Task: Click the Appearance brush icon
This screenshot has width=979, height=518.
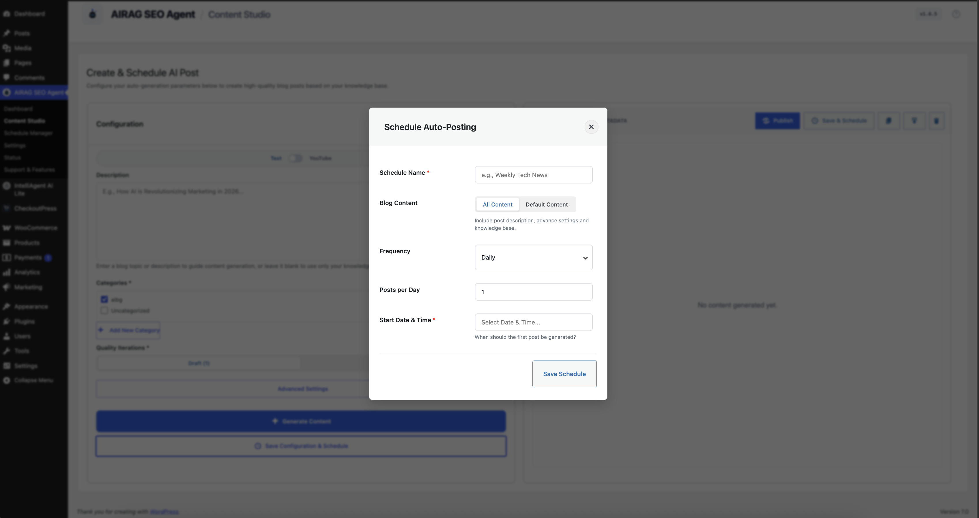Action: tap(6, 307)
